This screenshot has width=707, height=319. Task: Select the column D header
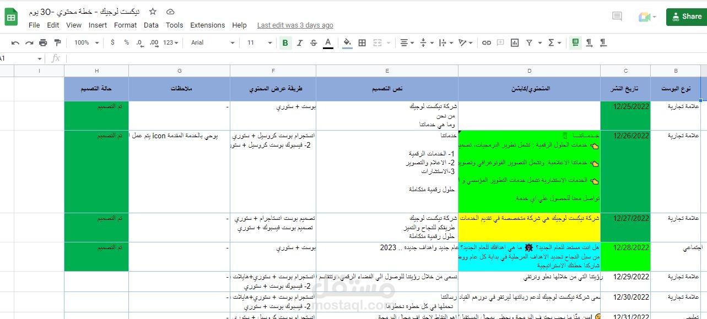(x=530, y=71)
